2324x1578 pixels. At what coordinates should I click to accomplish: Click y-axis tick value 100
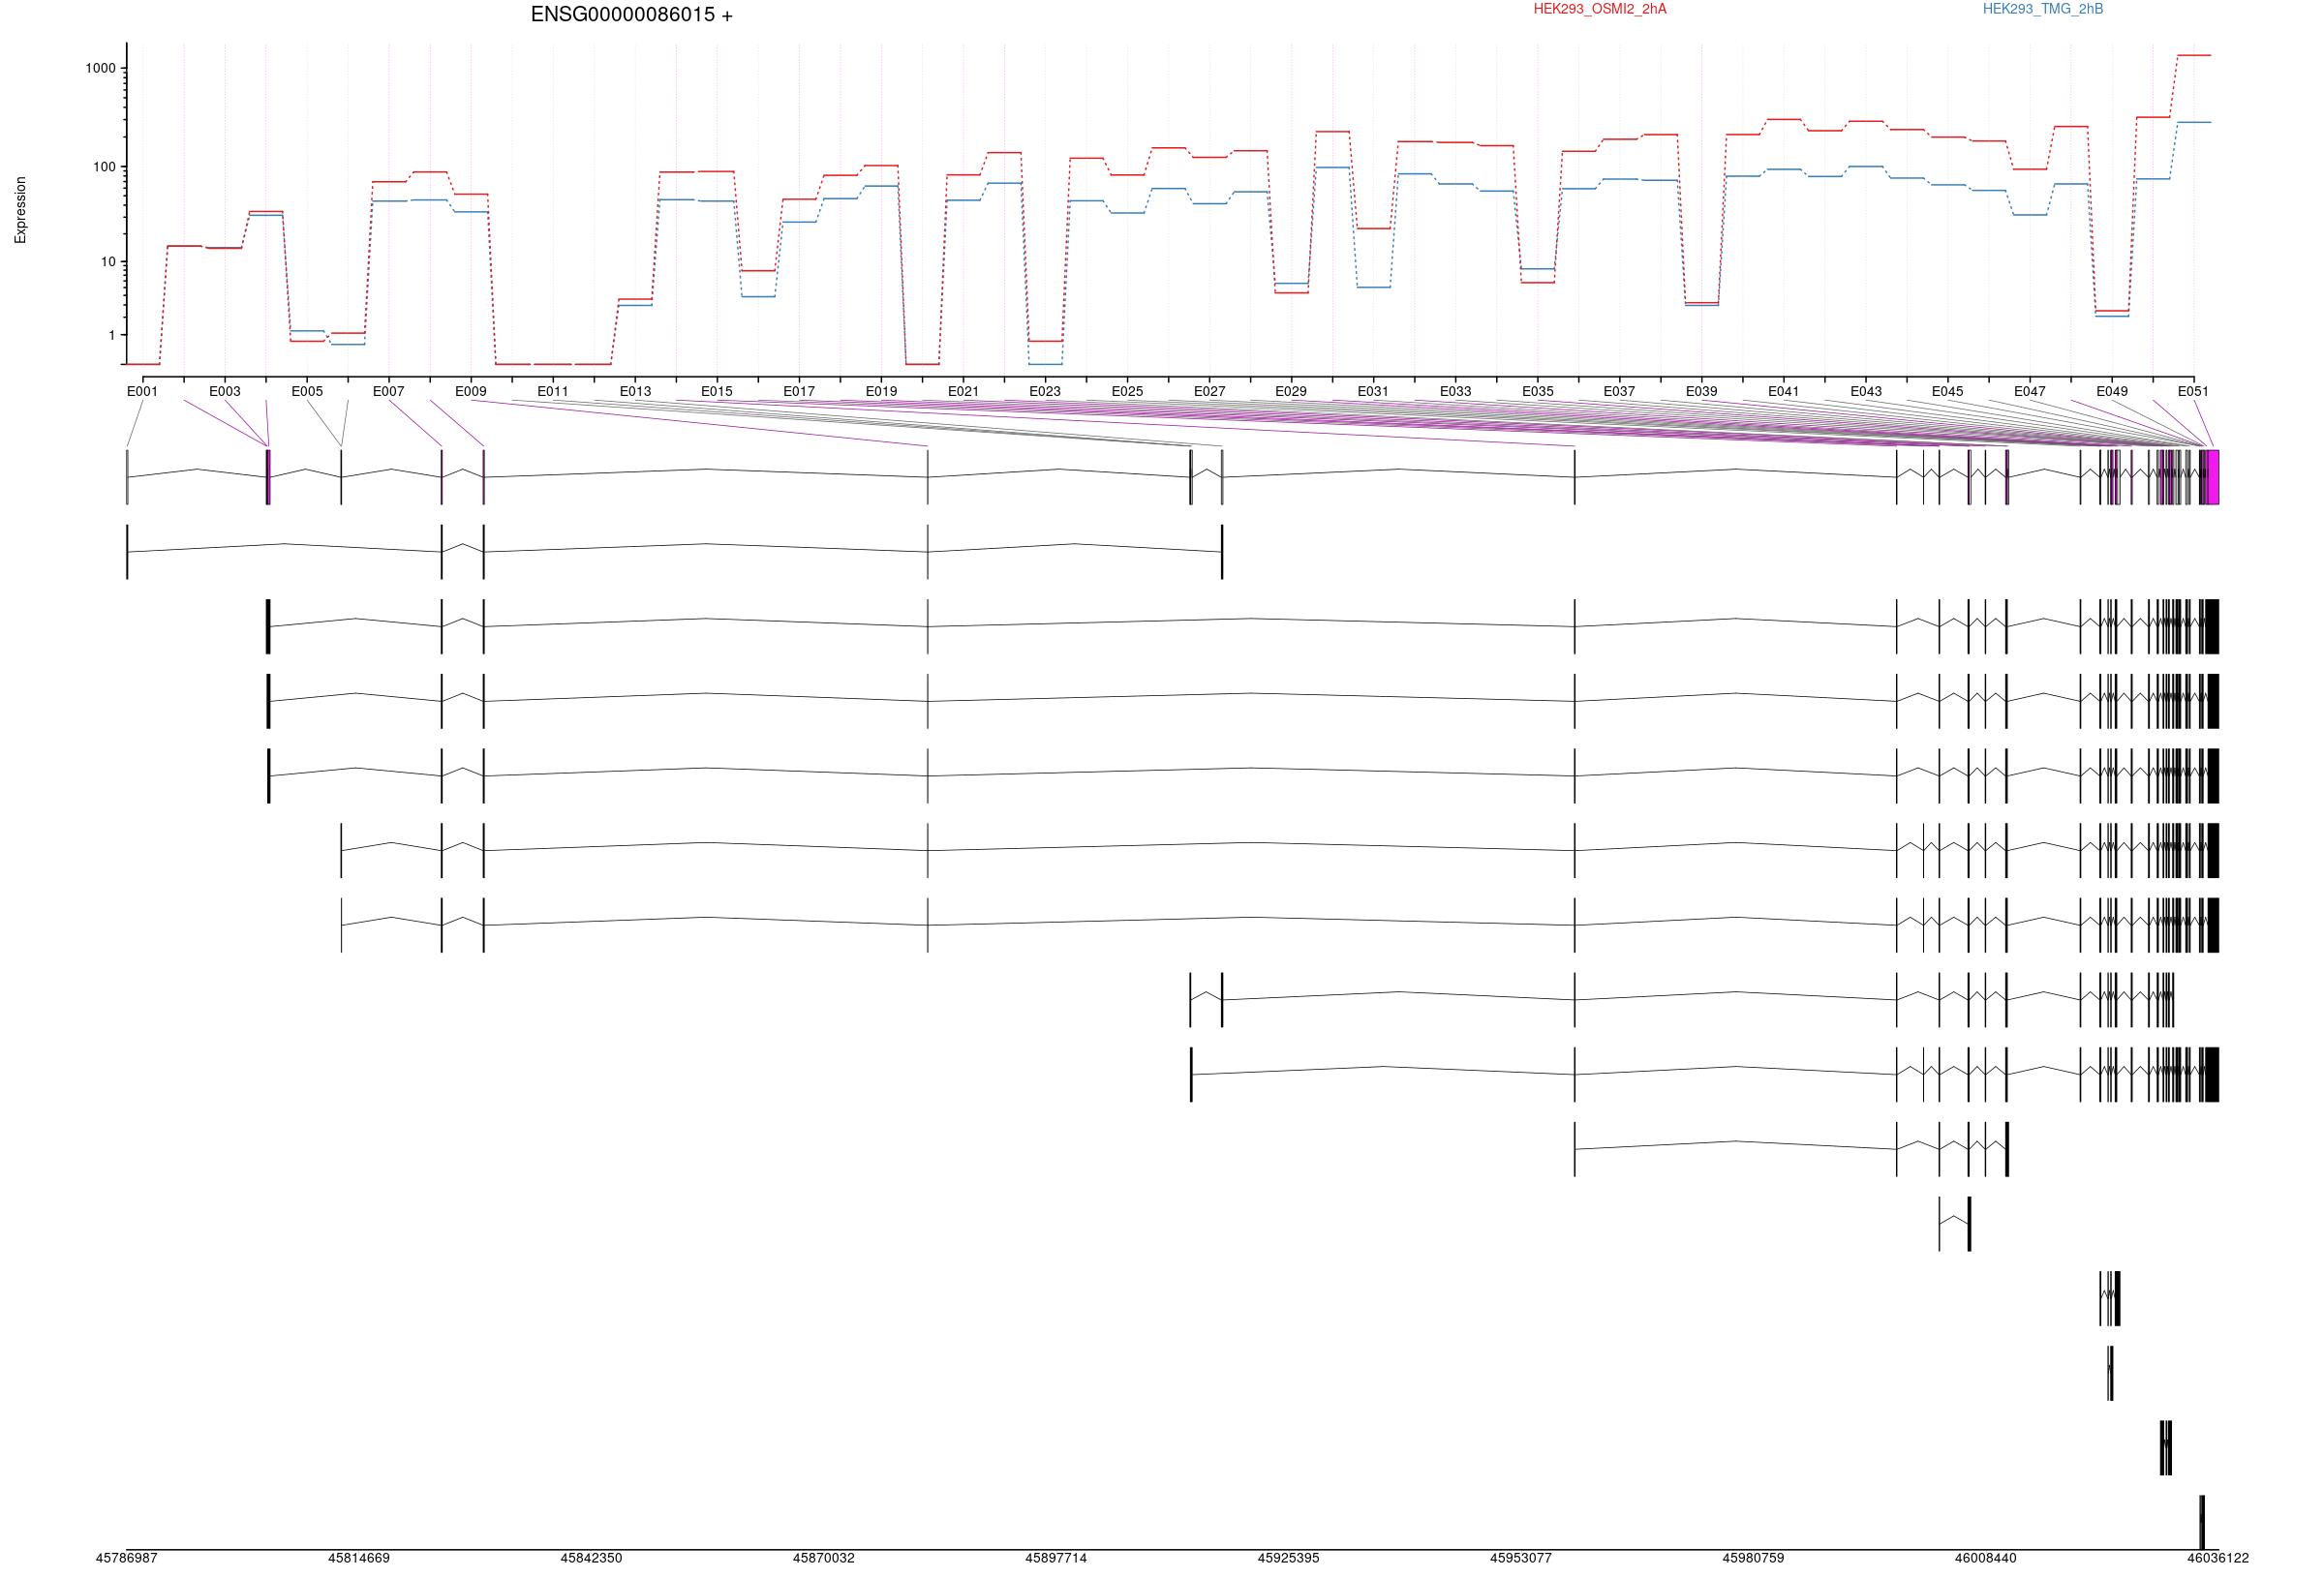click(x=104, y=167)
